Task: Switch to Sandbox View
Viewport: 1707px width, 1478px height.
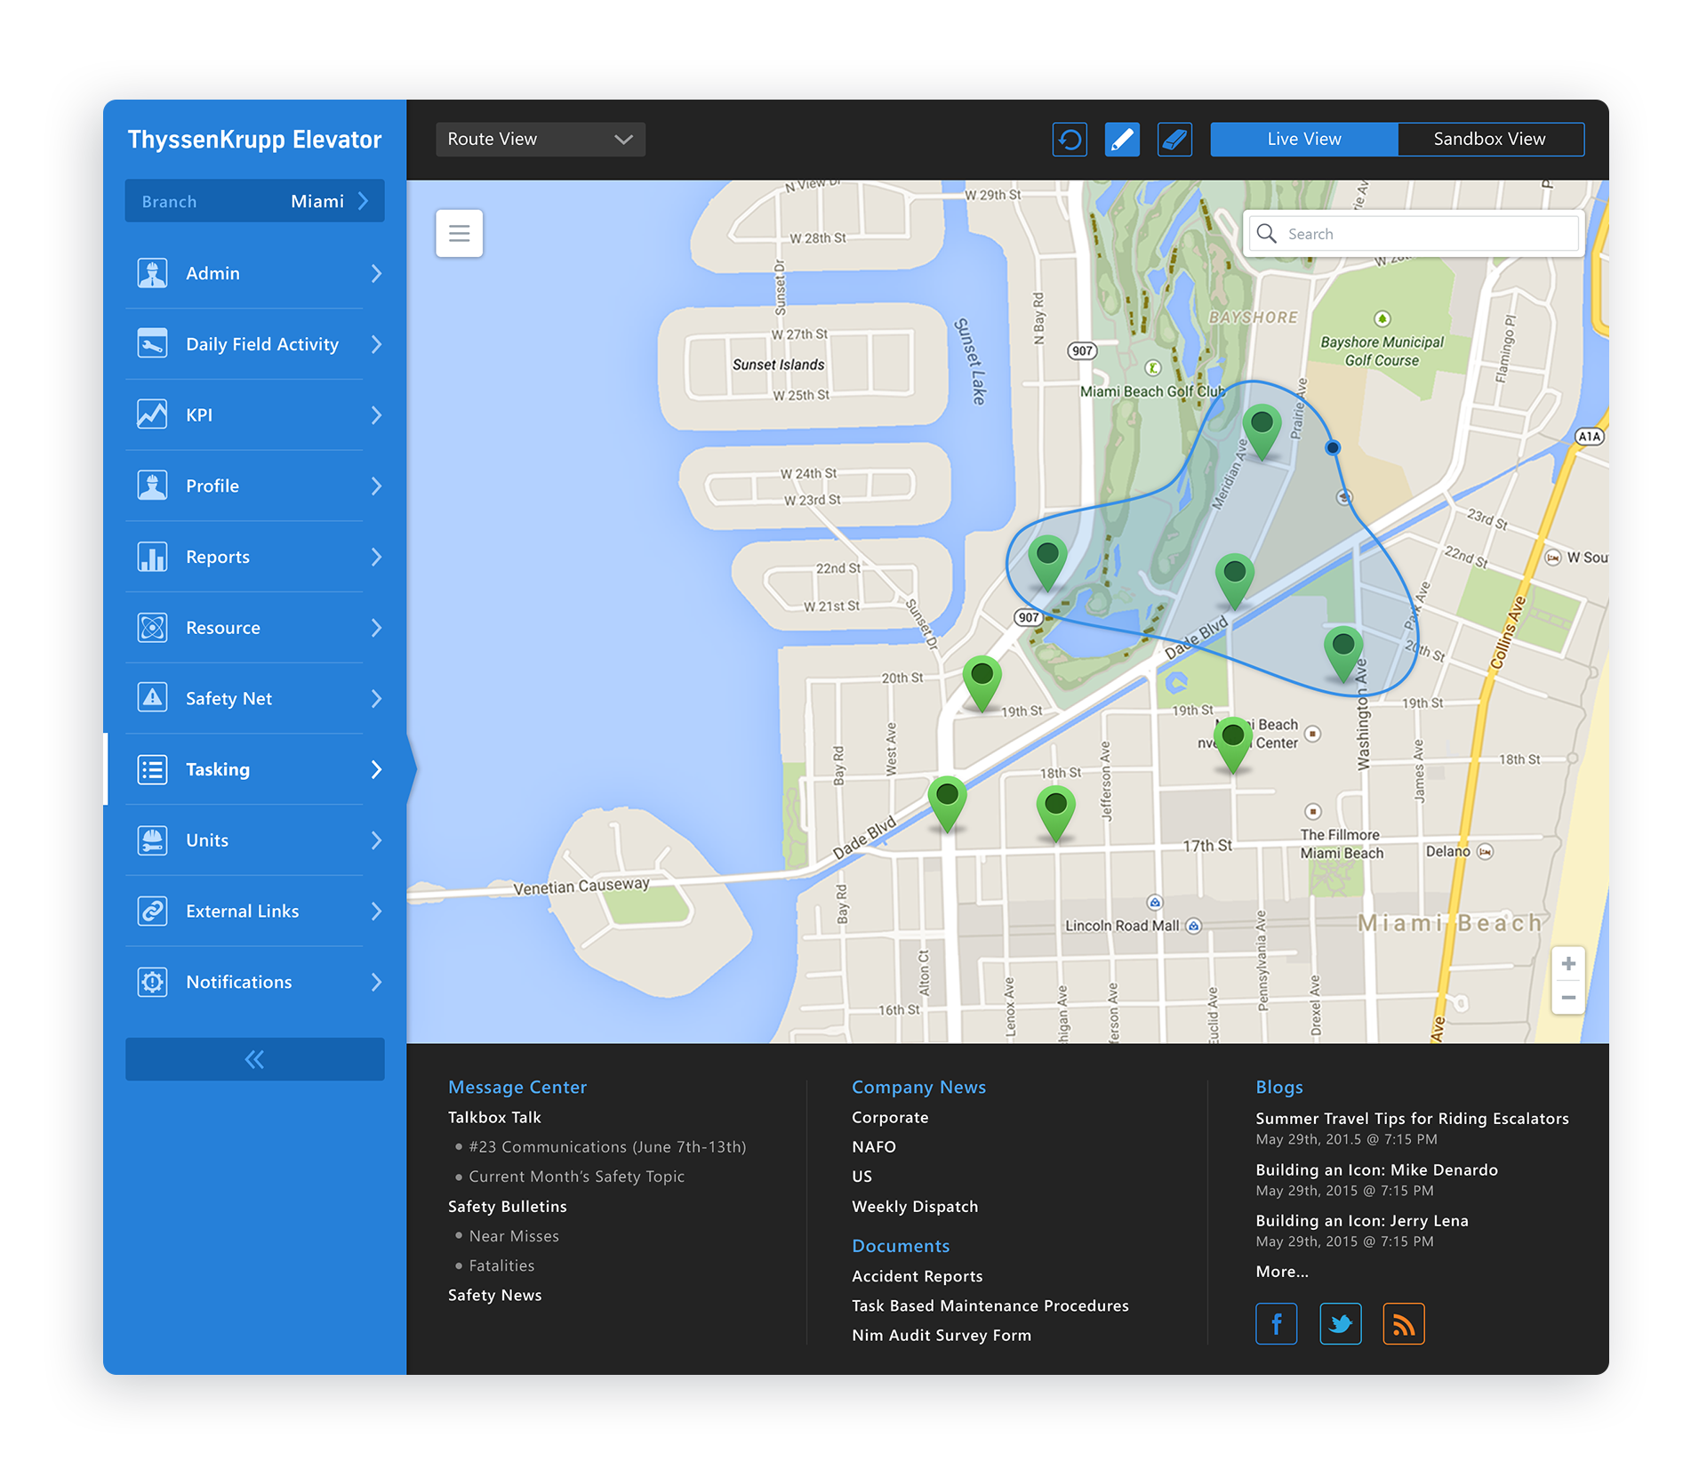Action: pyautogui.click(x=1490, y=140)
